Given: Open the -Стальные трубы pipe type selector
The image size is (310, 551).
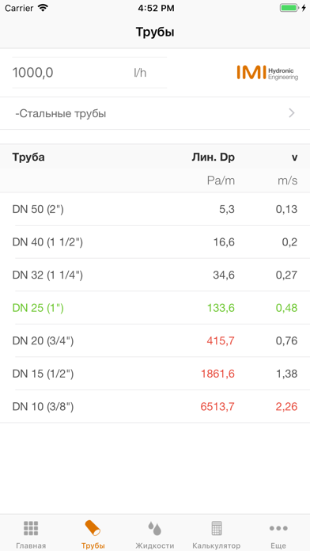Looking at the screenshot, I should click(155, 113).
